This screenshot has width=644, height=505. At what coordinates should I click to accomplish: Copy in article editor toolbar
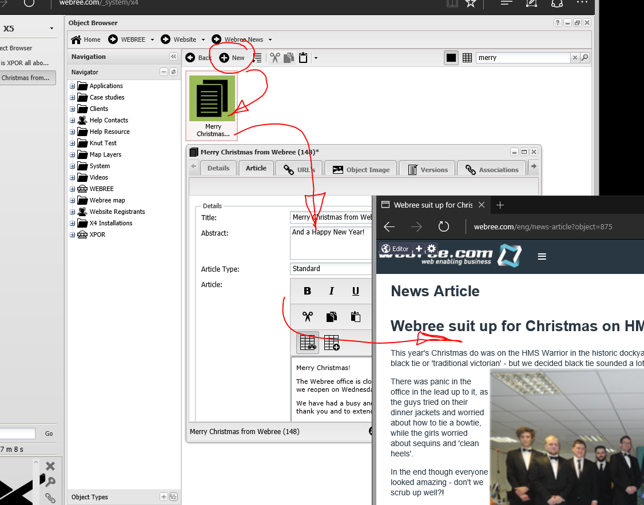pyautogui.click(x=332, y=316)
